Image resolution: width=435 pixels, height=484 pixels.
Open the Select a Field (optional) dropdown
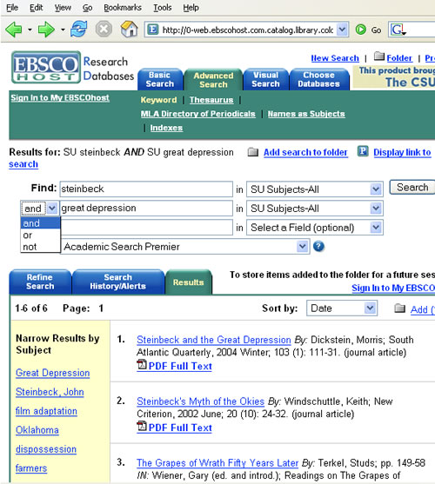[x=376, y=228]
